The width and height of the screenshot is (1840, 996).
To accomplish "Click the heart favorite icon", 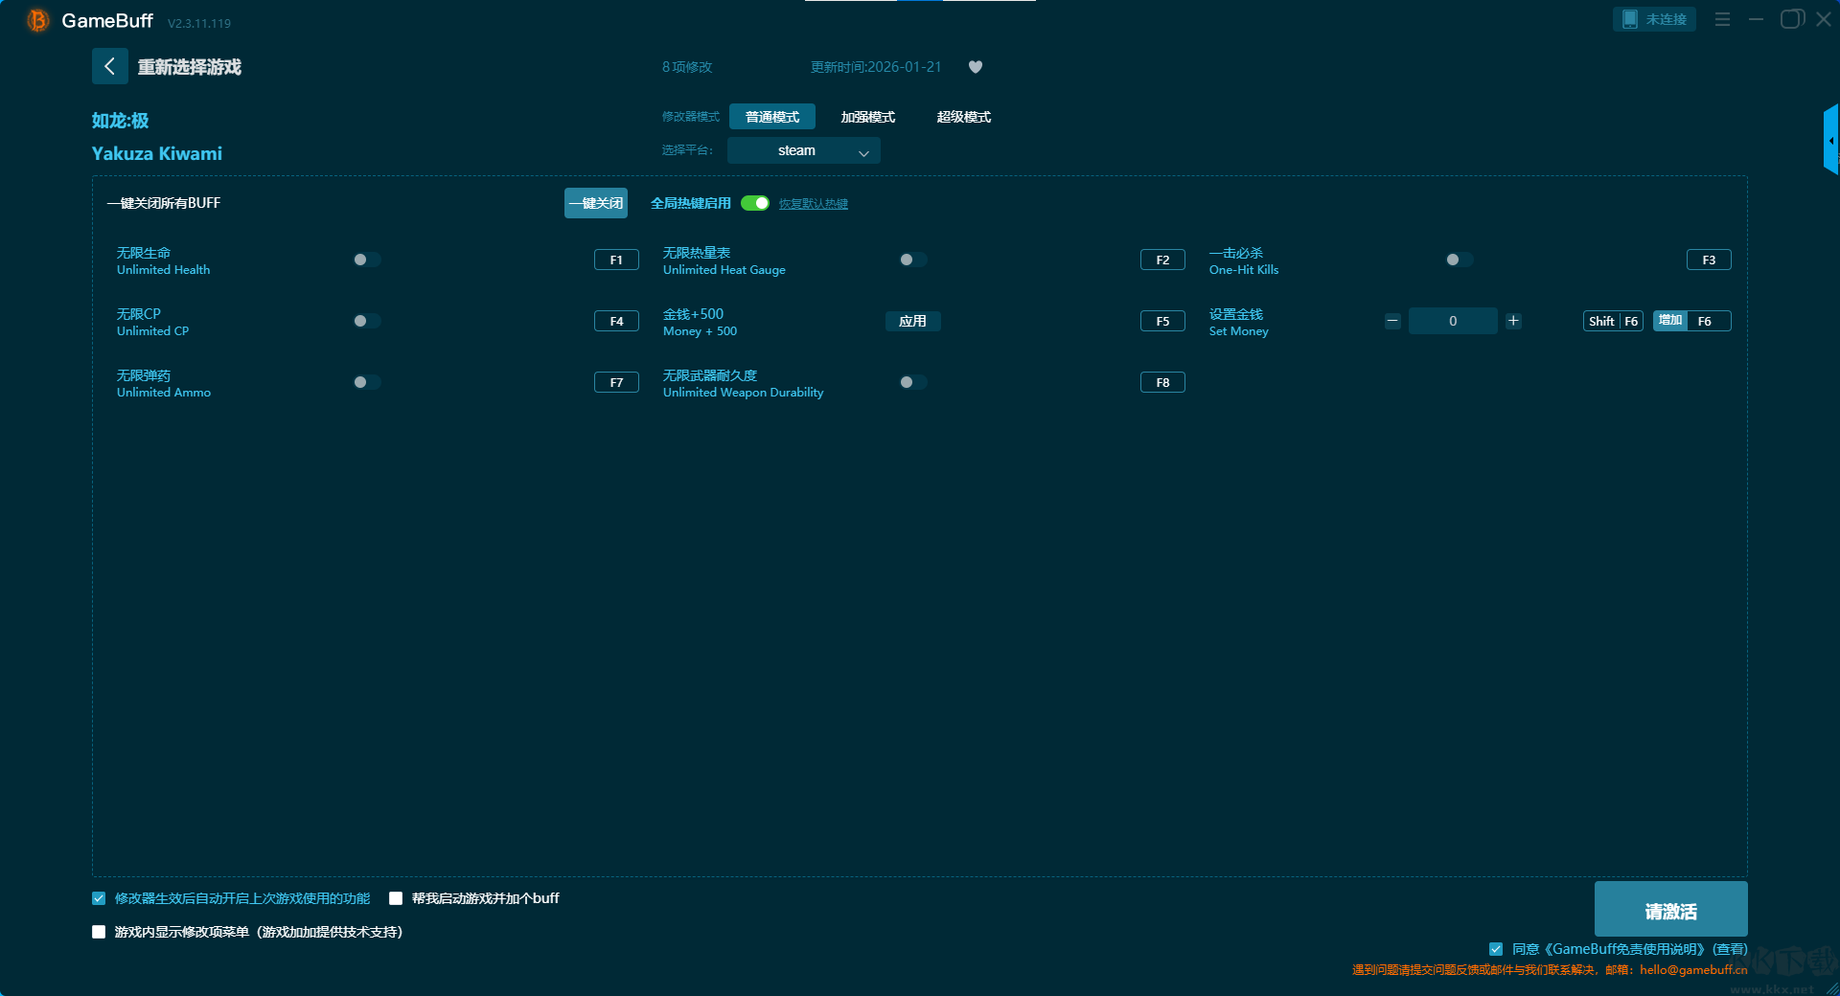I will point(976,67).
